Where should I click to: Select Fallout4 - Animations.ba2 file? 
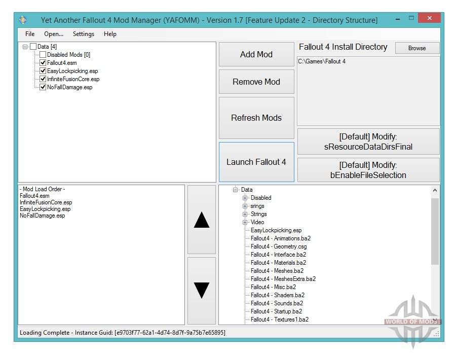[x=281, y=238]
